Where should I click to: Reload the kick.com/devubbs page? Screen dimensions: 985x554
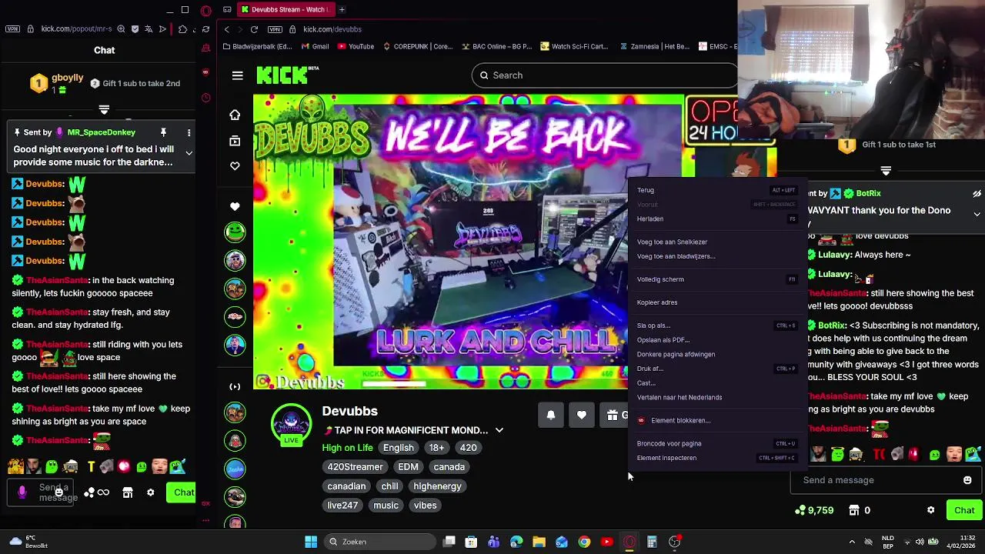point(254,29)
